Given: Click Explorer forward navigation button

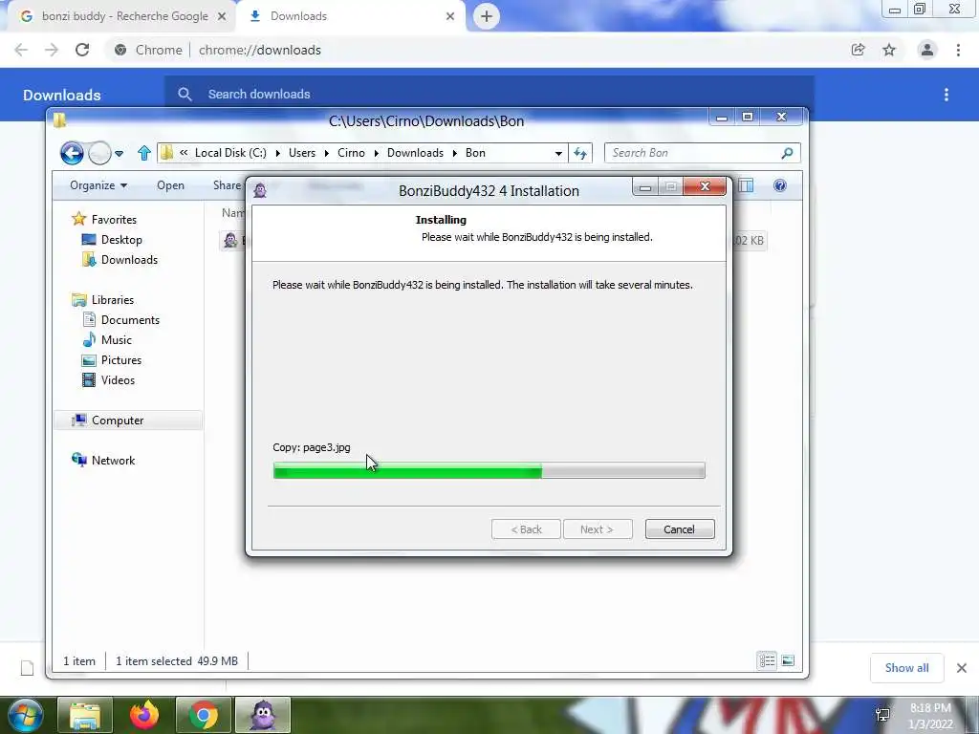Looking at the screenshot, I should pos(99,153).
